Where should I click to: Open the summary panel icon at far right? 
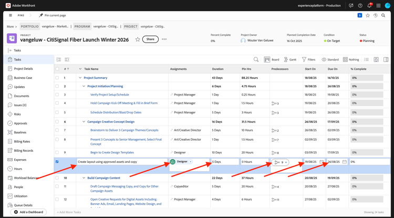386,59
